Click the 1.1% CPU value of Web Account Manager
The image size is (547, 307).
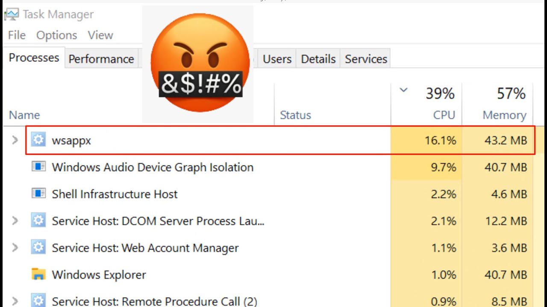(443, 248)
